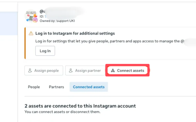Click the Log in to Instagram heading
Image resolution: width=196 pixels, height=122 pixels.
click(75, 34)
